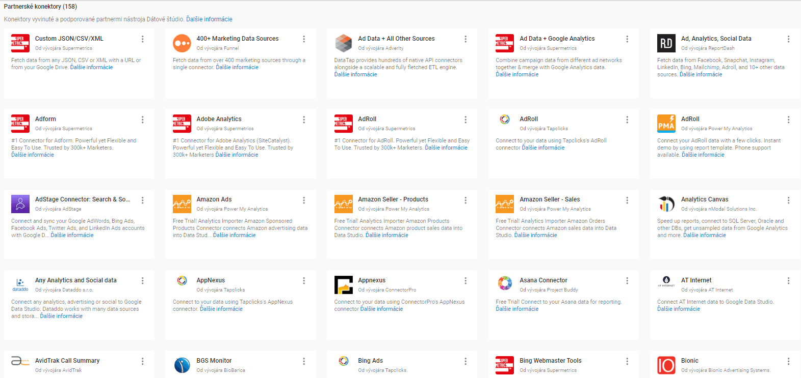Select the AdStage Connector: Search & So... title
This screenshot has width=801, height=378.
[83, 199]
